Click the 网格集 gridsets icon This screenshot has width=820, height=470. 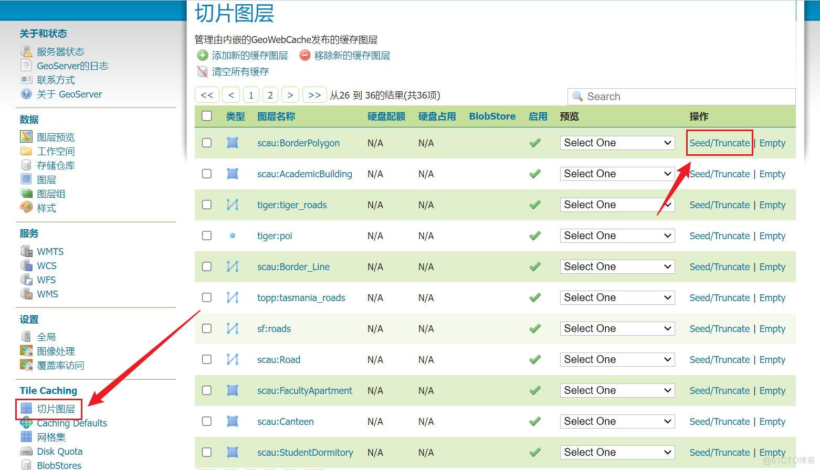tap(26, 436)
